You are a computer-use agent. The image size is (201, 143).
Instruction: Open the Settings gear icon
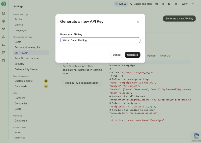[x=163, y=4]
